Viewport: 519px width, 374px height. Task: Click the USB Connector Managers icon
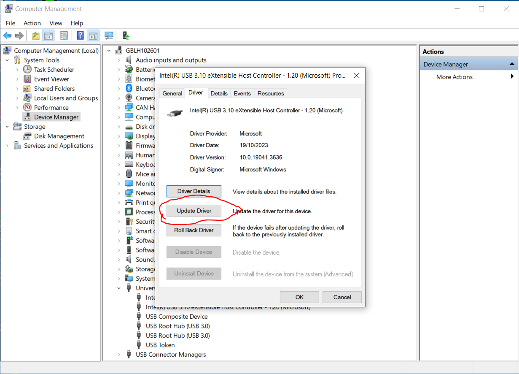[x=129, y=355]
